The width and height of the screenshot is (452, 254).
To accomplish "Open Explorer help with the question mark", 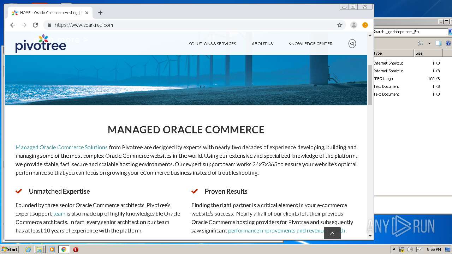I will click(x=448, y=43).
